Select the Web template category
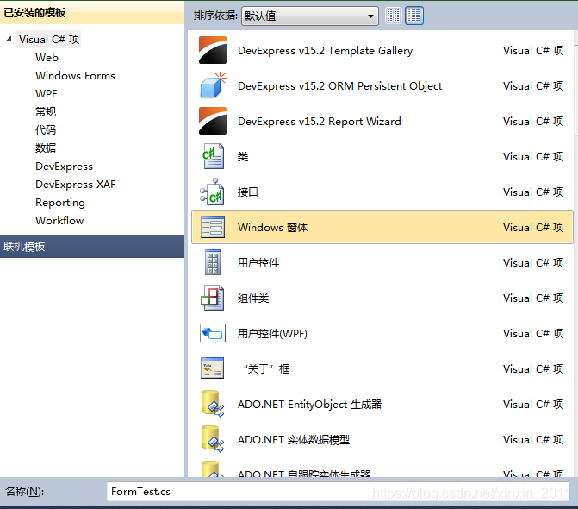 (x=47, y=58)
